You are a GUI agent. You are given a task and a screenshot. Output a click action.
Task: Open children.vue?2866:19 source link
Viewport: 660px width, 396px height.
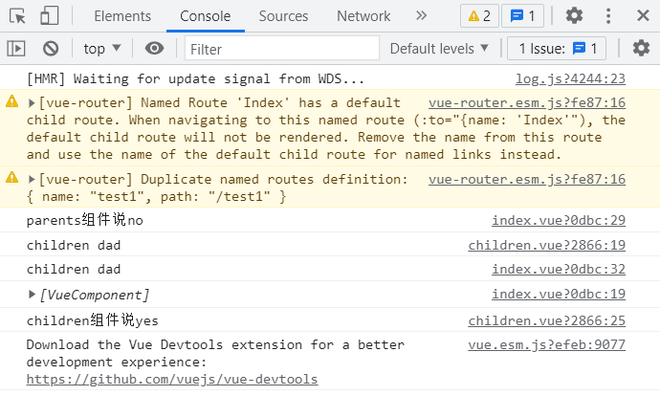click(547, 245)
